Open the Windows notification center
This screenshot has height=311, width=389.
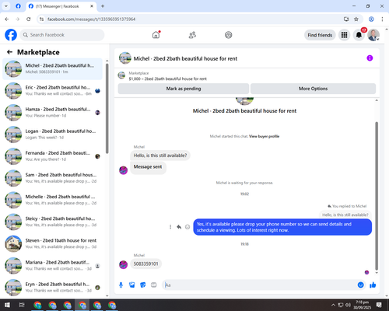(x=379, y=305)
